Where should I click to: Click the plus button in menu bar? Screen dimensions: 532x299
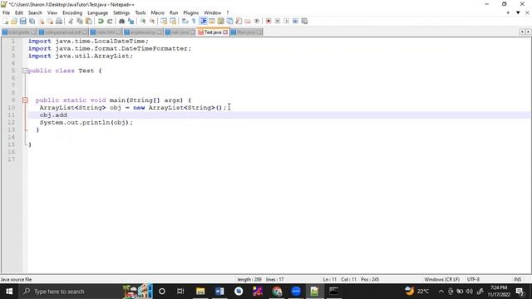coord(508,13)
